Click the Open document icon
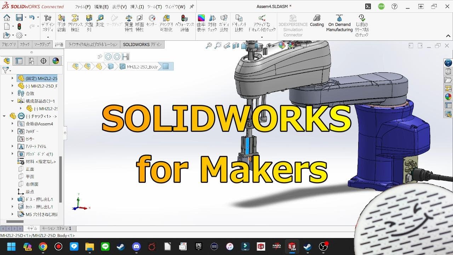 pos(6,35)
